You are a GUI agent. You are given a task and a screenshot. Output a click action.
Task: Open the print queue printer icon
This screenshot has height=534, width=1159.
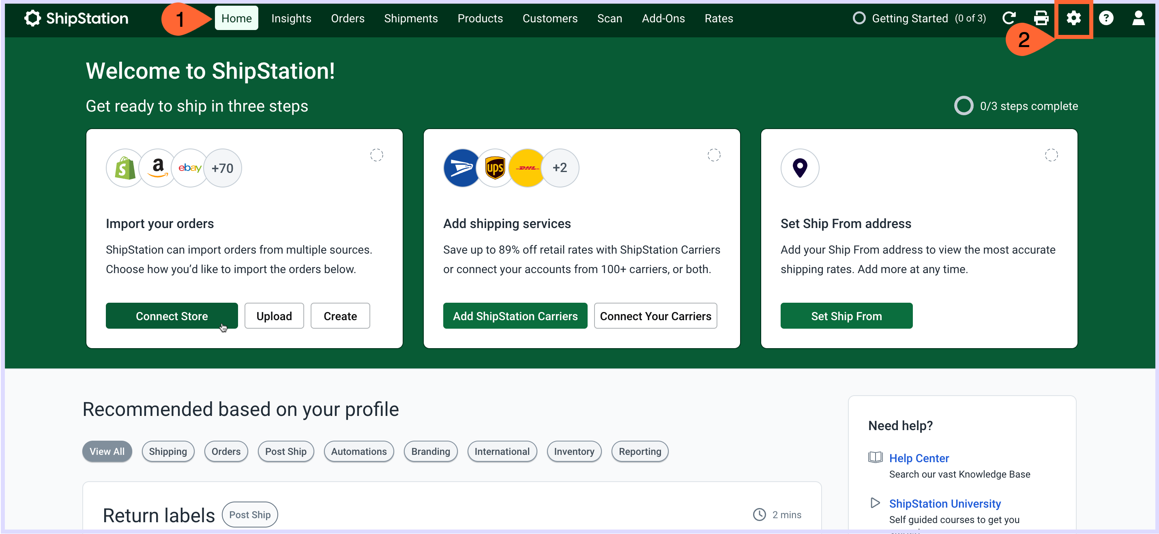[1041, 18]
